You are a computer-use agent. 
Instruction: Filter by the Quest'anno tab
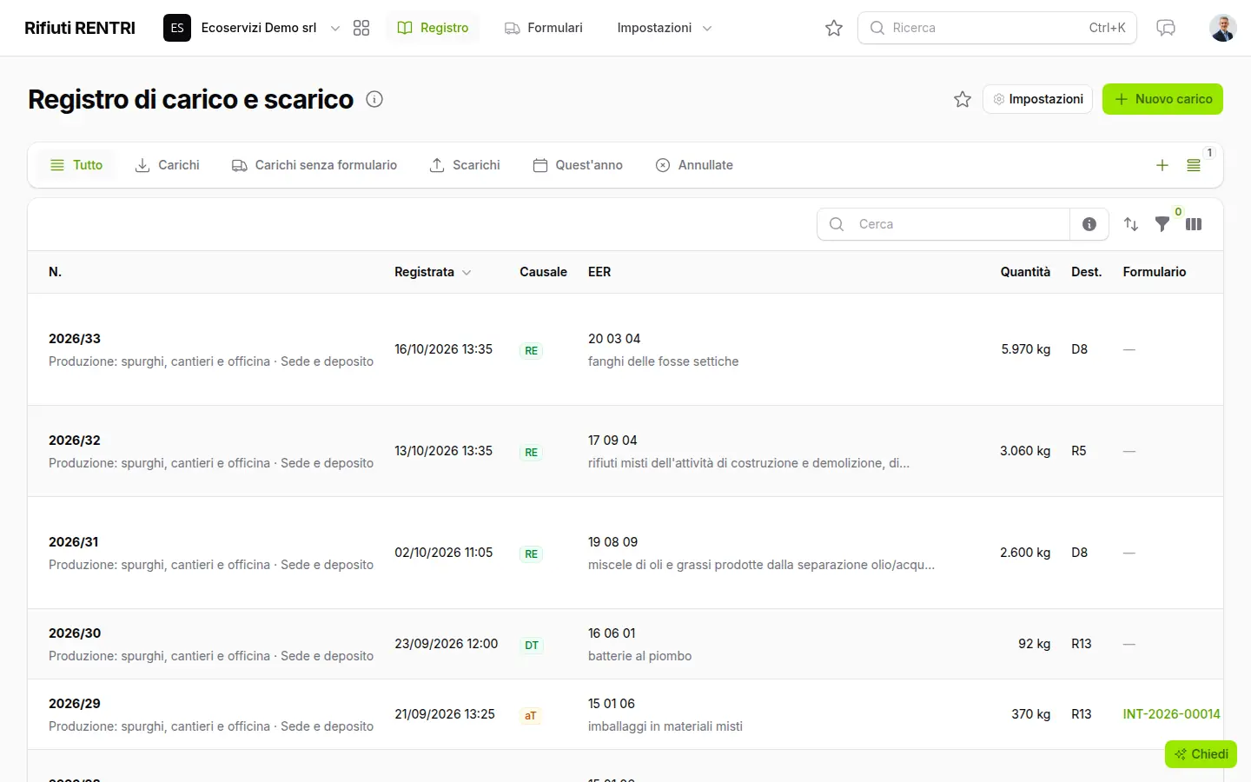click(x=578, y=165)
